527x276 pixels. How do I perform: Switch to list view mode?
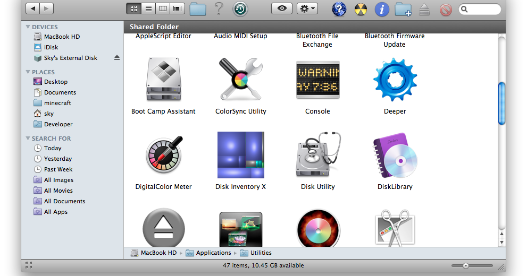coord(148,8)
